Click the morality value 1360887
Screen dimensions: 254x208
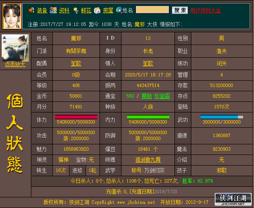click(x=221, y=135)
